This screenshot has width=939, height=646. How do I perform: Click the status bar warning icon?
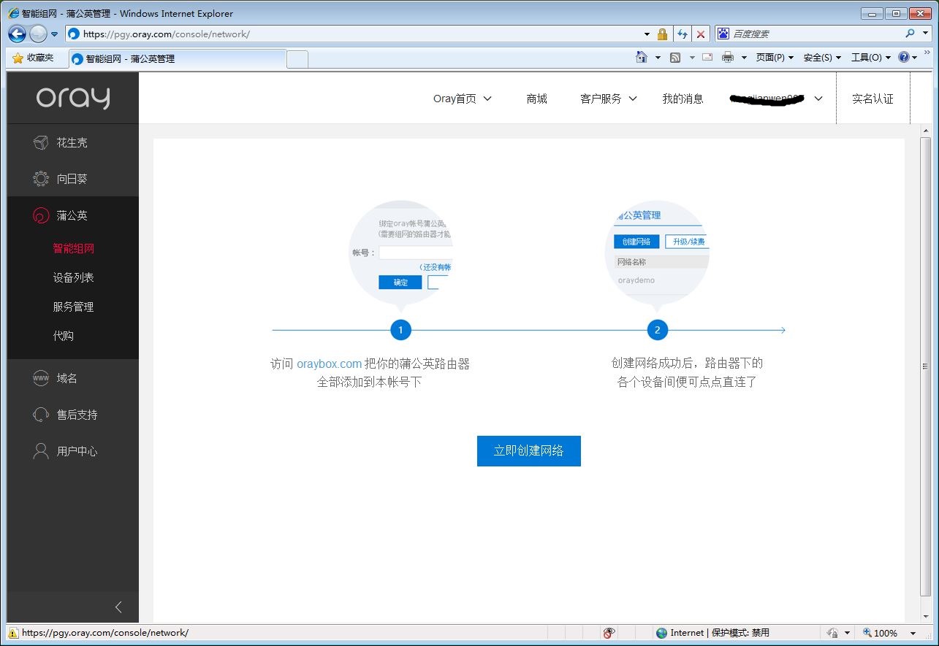point(13,633)
